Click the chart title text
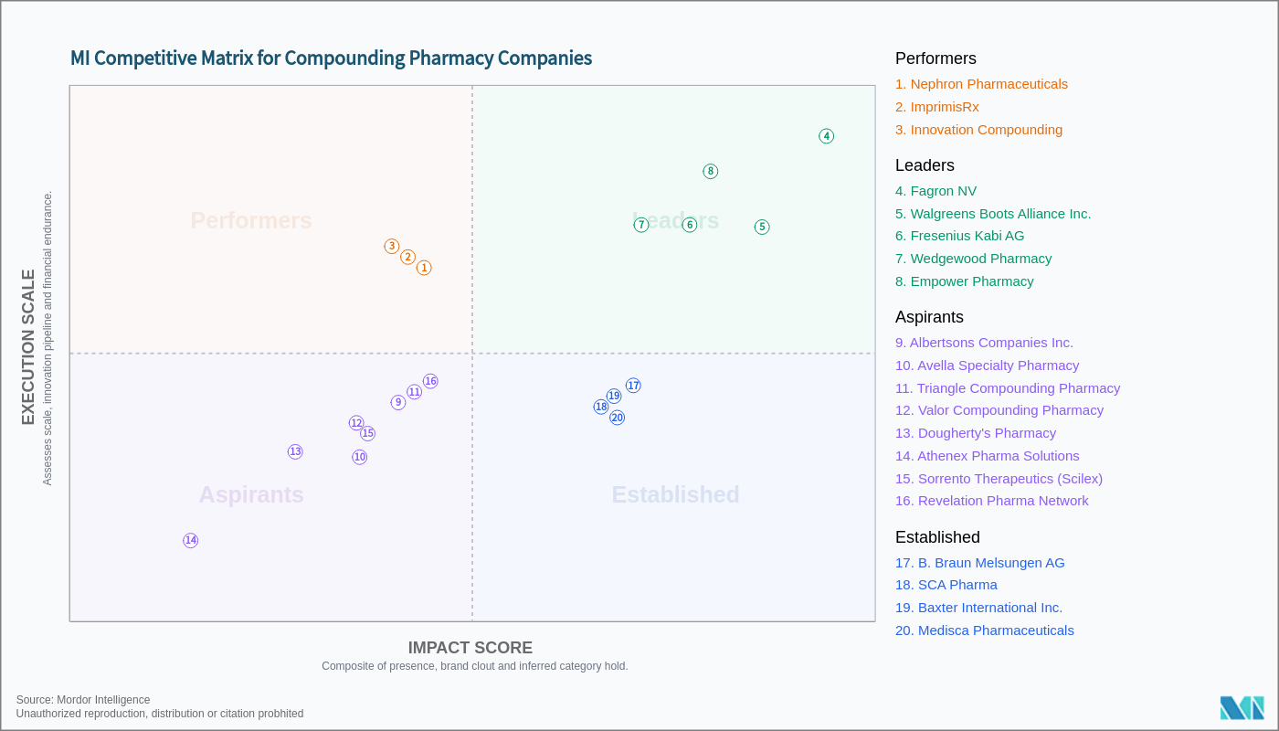Screen dimensions: 1279x731 [x=331, y=58]
